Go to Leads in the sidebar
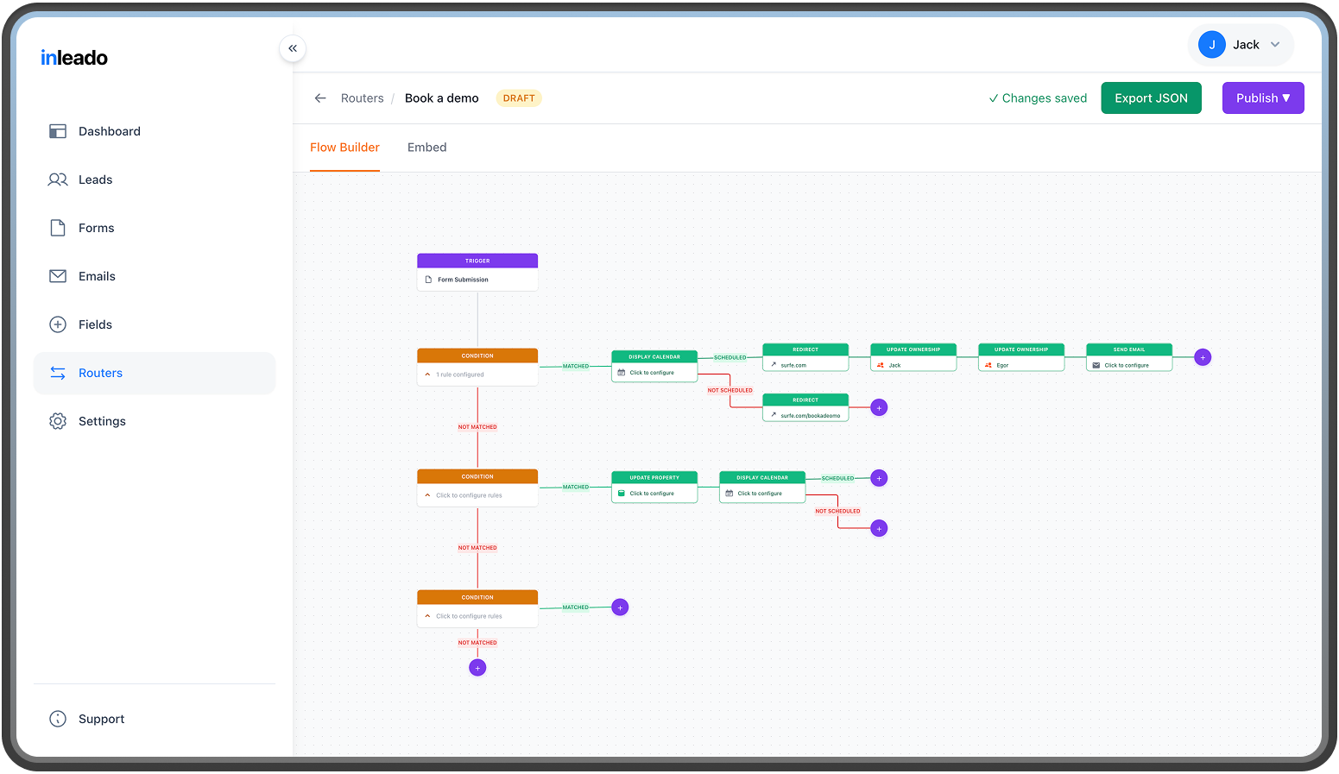The image size is (1339, 774). pos(155,179)
